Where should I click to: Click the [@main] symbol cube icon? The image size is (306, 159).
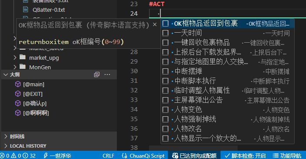coord(18,84)
